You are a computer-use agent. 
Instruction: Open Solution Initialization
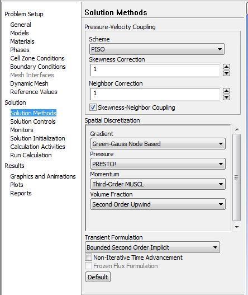pos(38,138)
